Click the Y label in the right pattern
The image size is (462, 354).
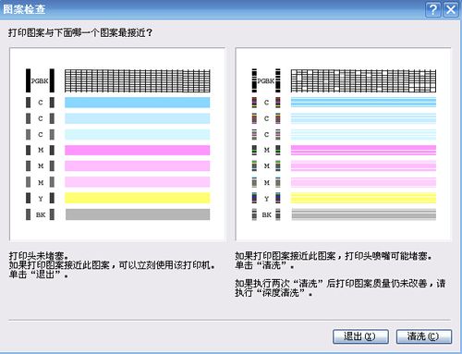click(266, 199)
